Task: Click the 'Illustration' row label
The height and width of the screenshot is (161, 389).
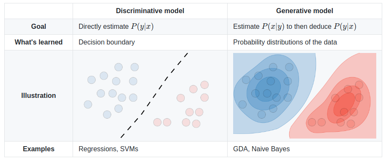Action: (x=39, y=96)
